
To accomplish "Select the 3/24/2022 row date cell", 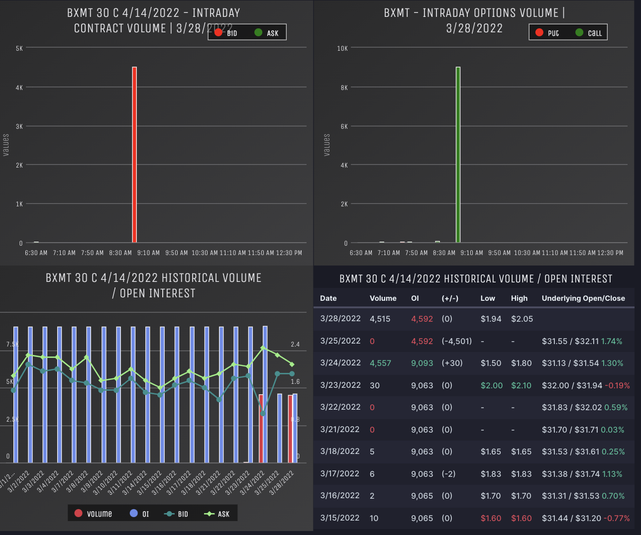I will pos(340,363).
